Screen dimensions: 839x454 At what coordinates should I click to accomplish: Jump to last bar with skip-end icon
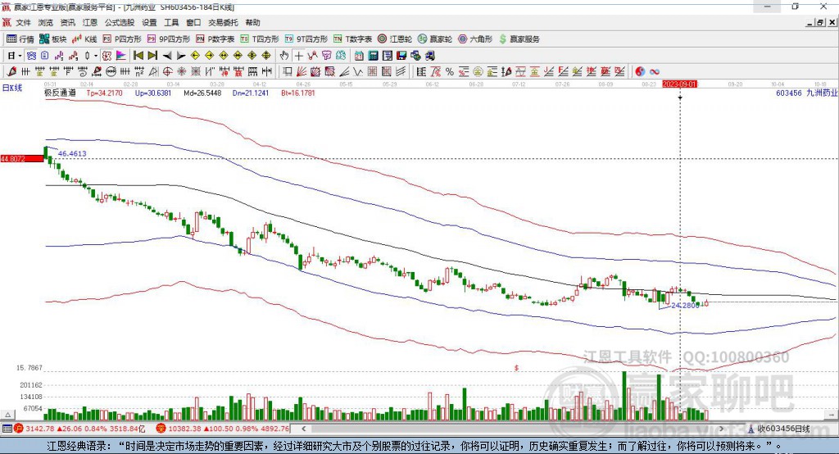[152, 56]
